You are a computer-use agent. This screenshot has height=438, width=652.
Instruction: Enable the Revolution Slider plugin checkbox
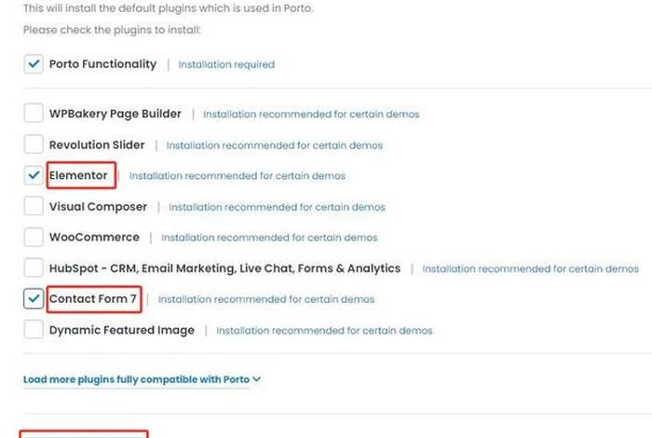34,144
